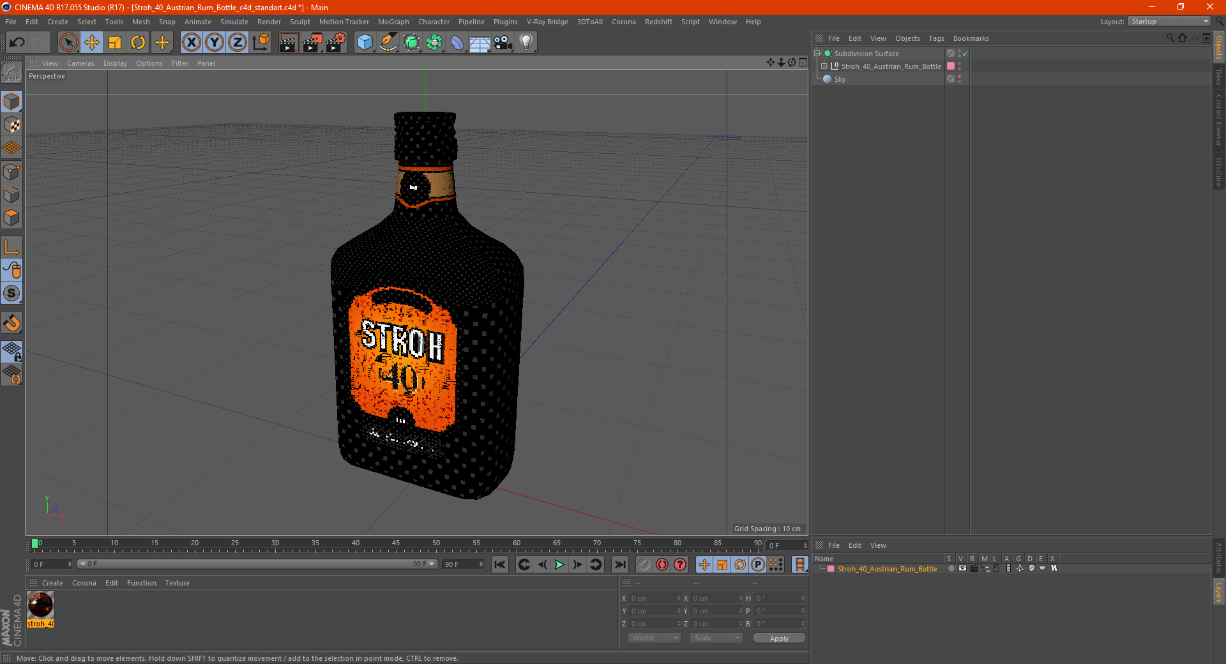Click the X position coordinate field

click(654, 598)
